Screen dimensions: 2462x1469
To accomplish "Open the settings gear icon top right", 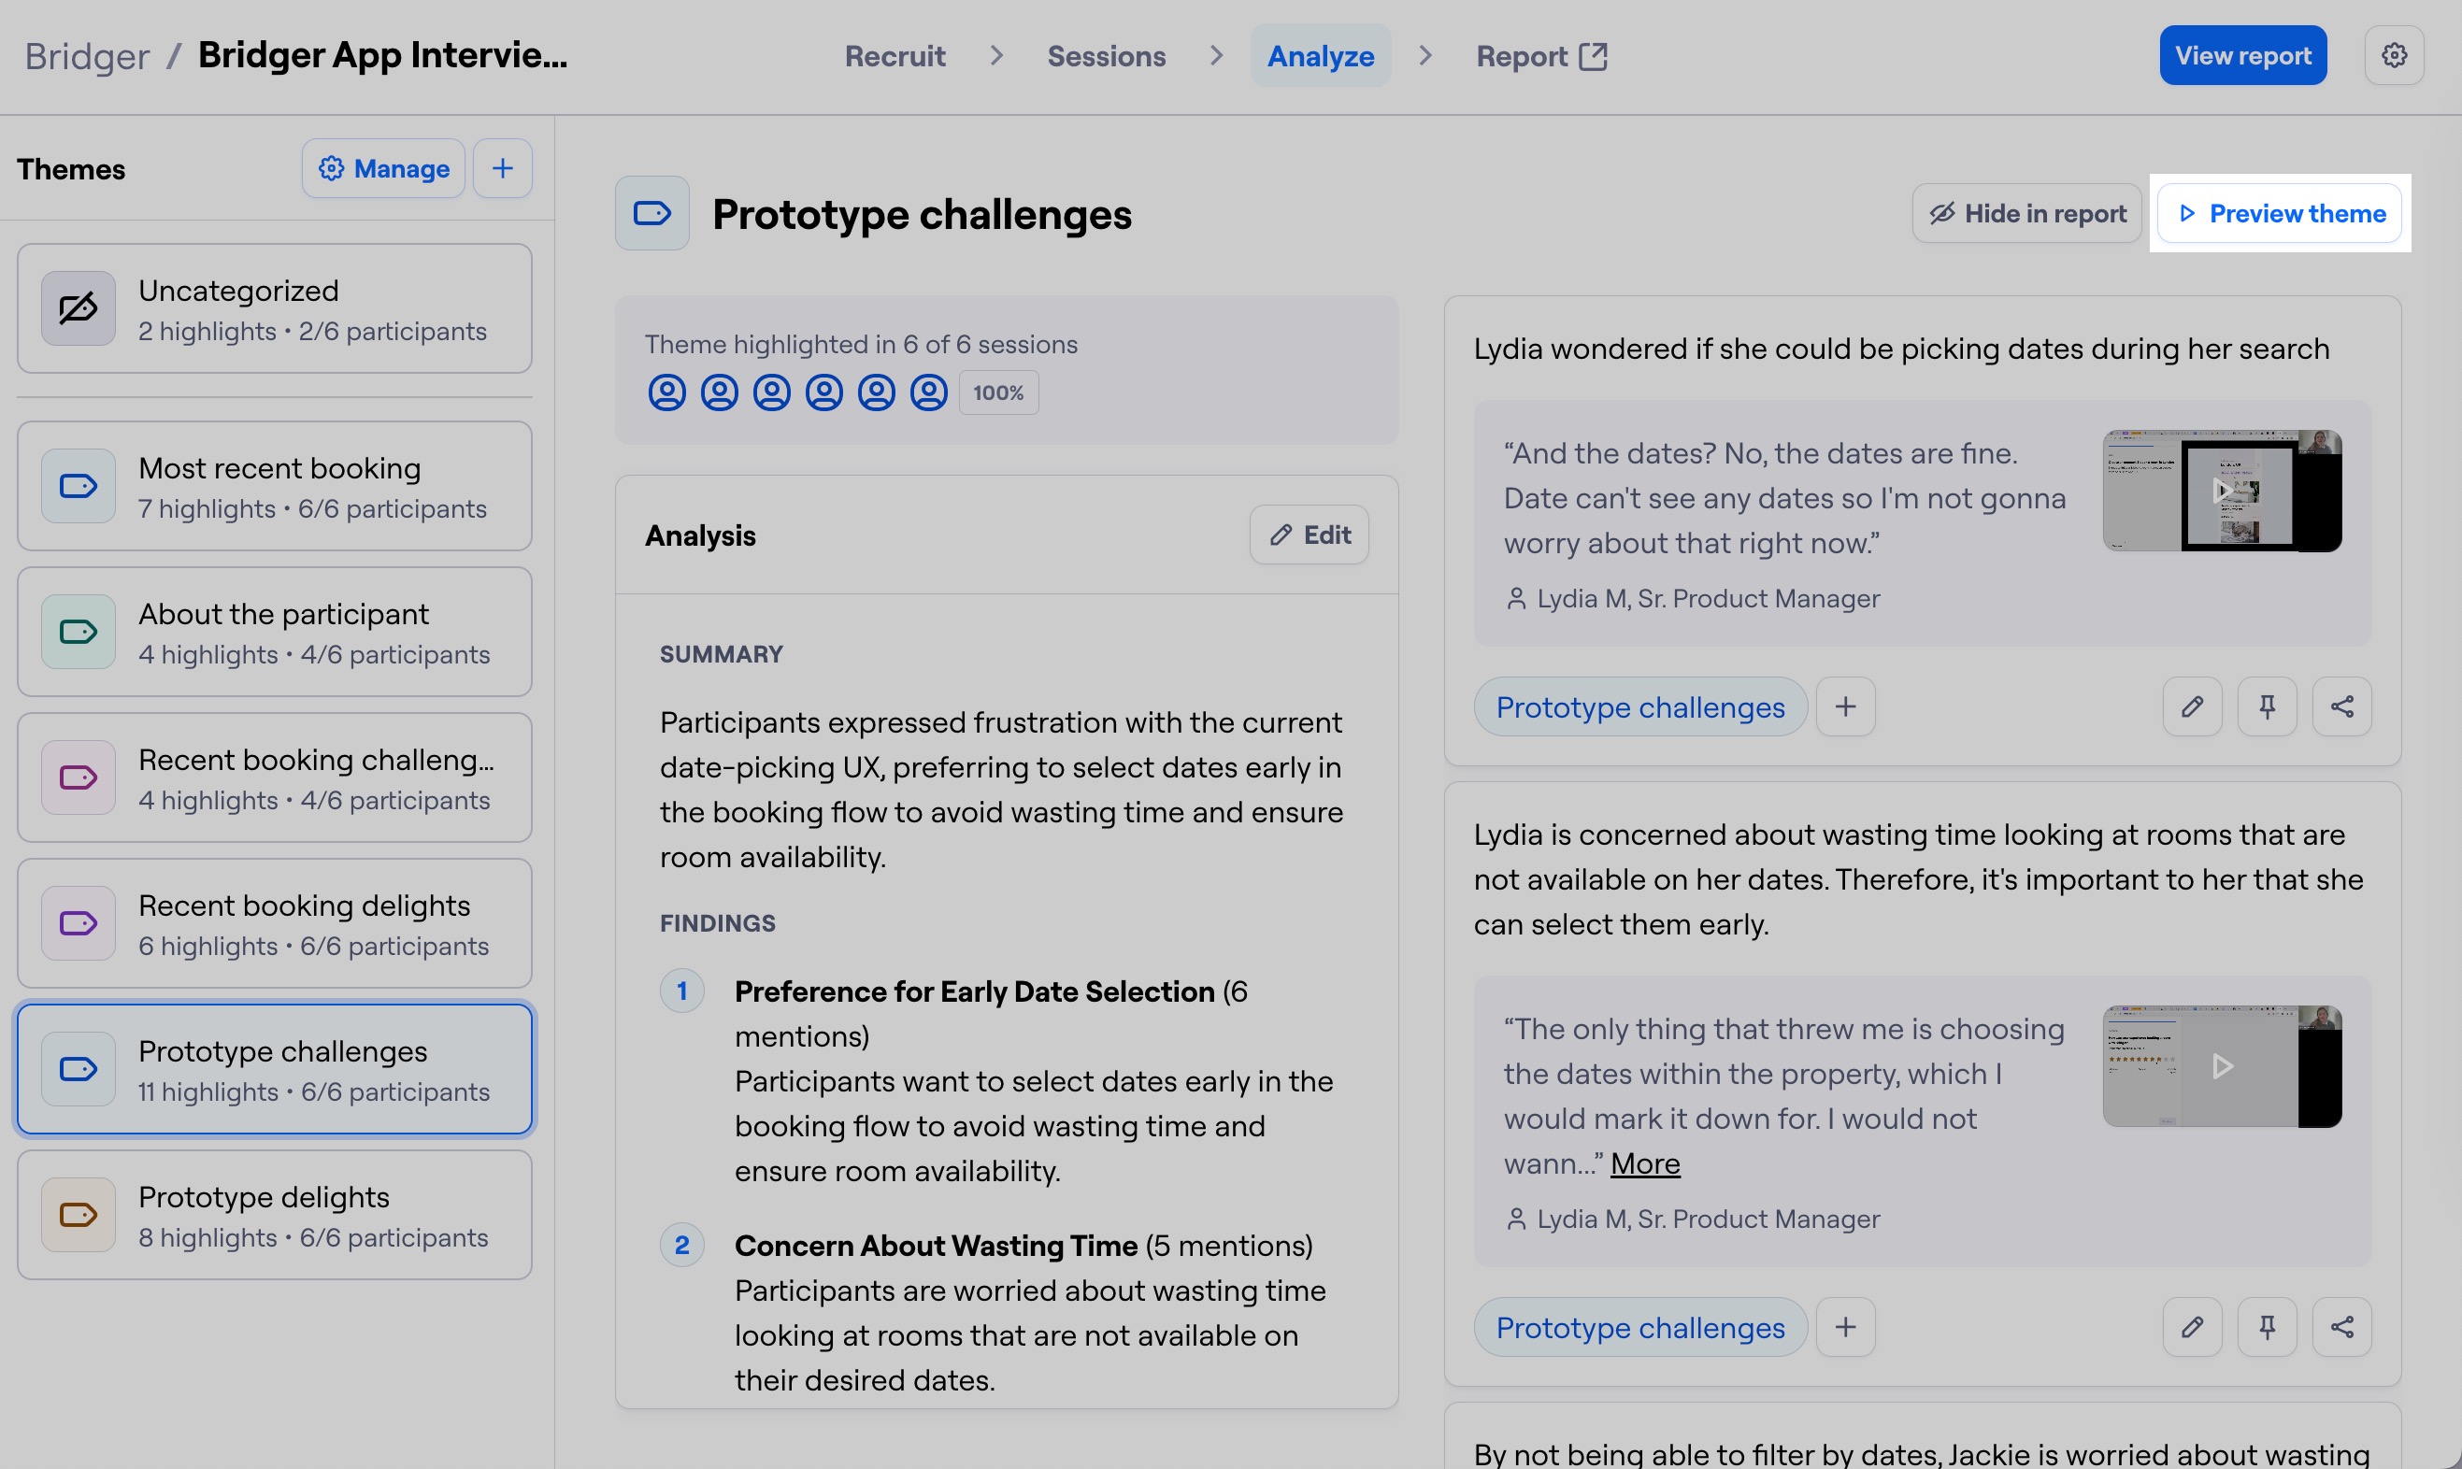I will pos(2393,55).
